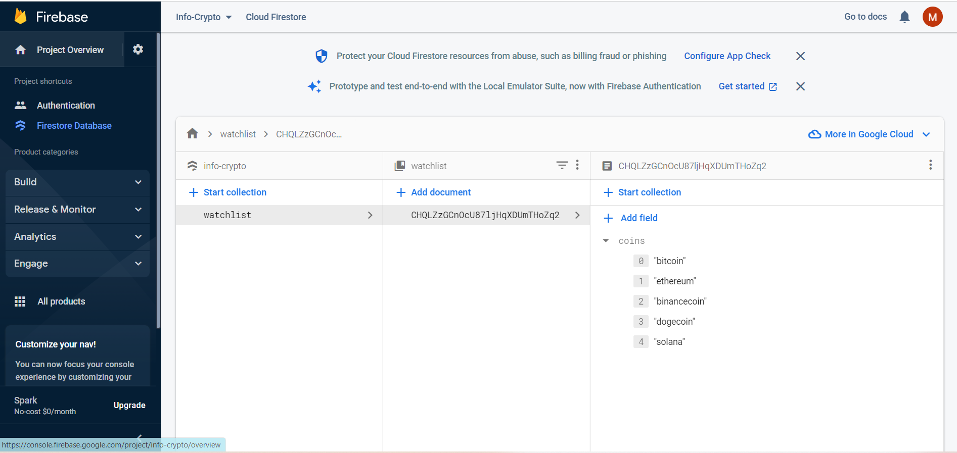This screenshot has width=957, height=453.
Task: Click the home icon in Firestore breadcrumb
Action: coord(192,134)
